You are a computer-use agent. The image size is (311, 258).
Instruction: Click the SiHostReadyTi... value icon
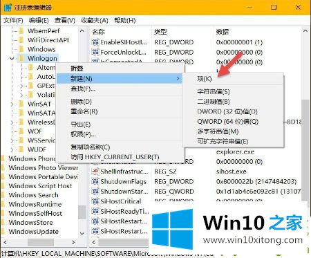pyautogui.click(x=95, y=212)
